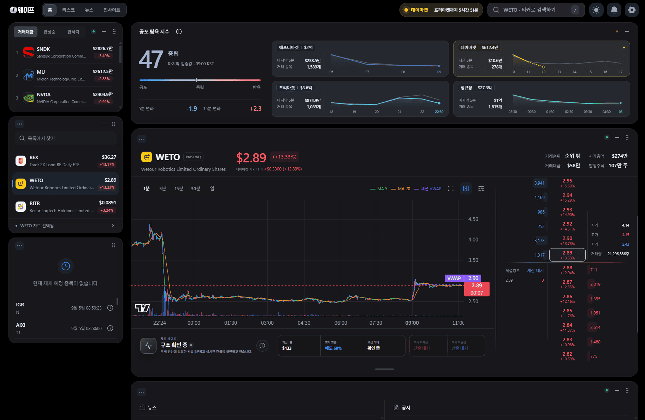Open the 정규장 session card

coord(542,99)
